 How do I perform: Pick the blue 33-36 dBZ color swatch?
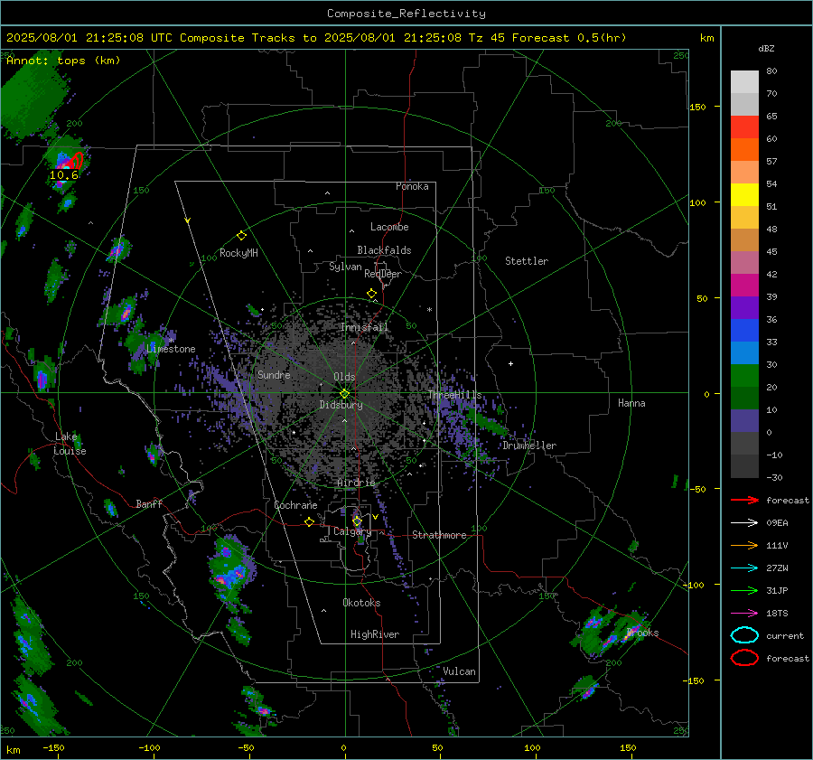[x=744, y=331]
